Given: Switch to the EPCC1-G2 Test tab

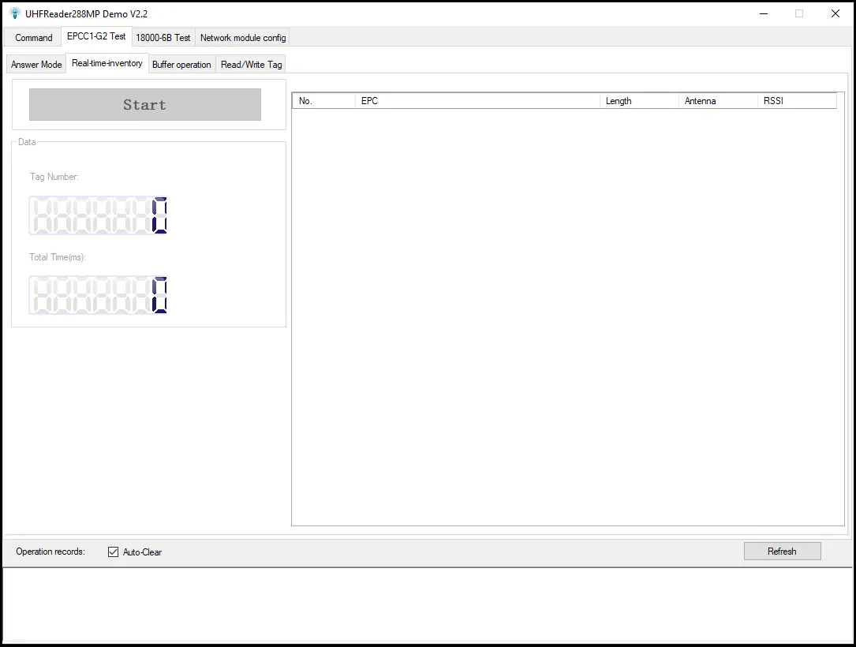Looking at the screenshot, I should [x=96, y=36].
